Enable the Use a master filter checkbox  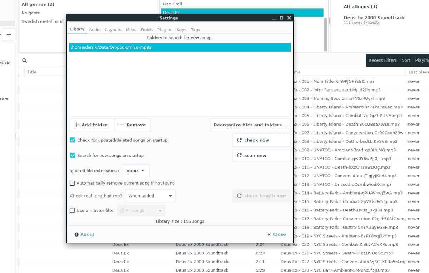(72, 210)
